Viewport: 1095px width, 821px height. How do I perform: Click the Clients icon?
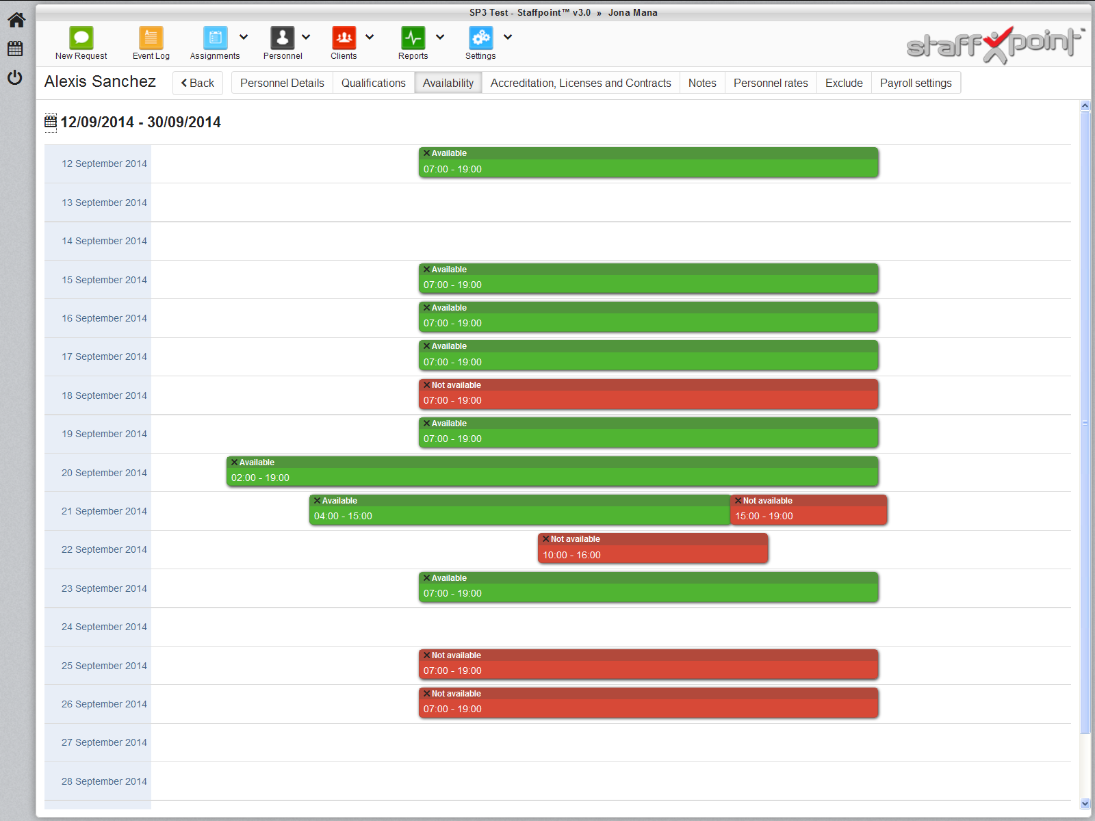pos(344,38)
